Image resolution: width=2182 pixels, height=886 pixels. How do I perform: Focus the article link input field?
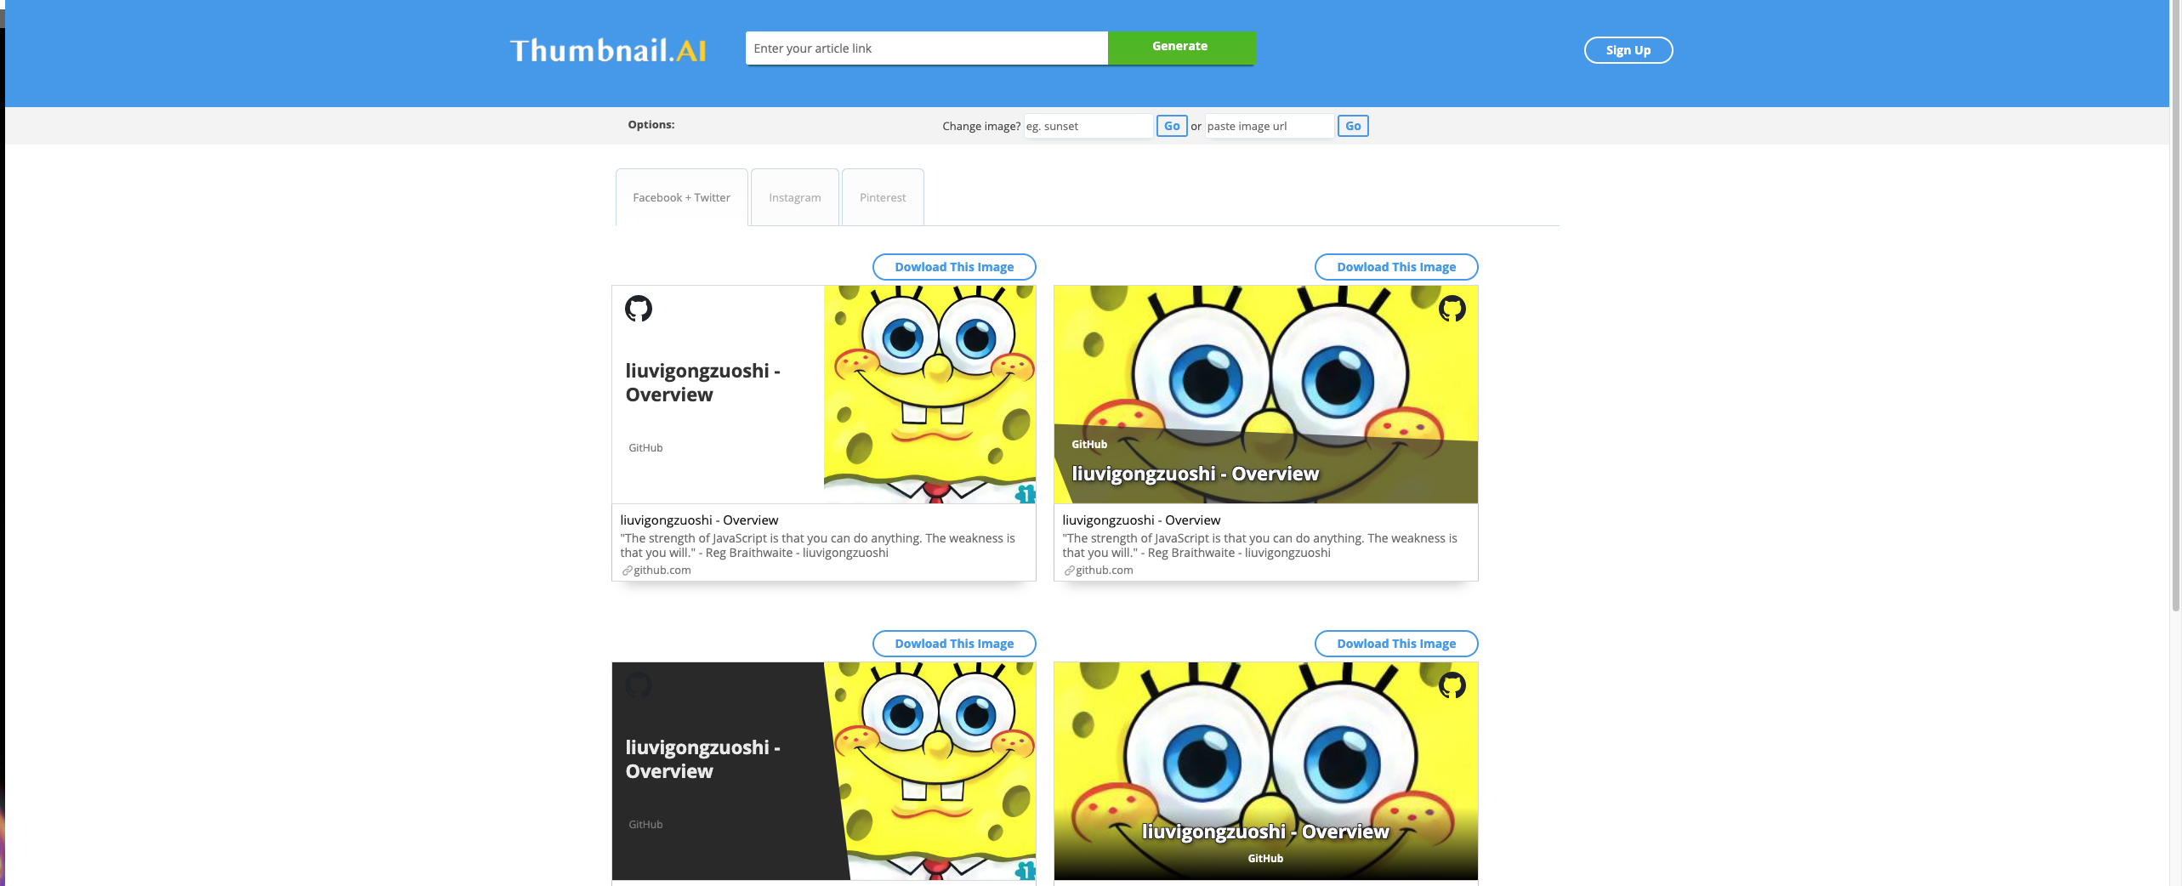pos(926,48)
